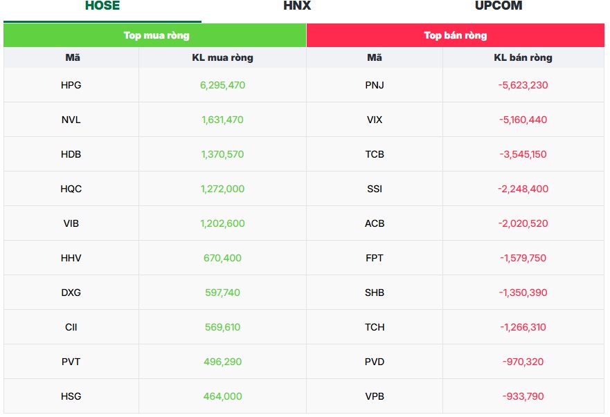This screenshot has width=610, height=417.
Task: Click the 'Top bán ròng' red header
Action: (455, 35)
